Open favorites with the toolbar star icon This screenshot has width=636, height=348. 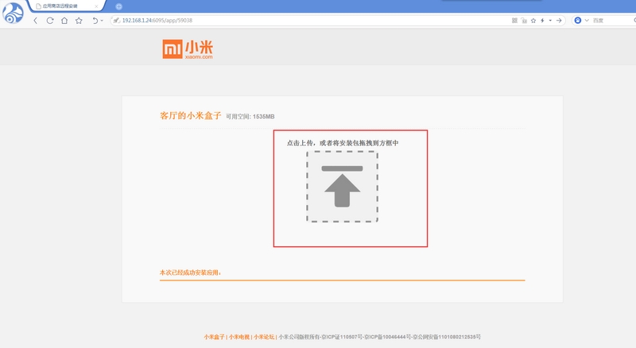pyautogui.click(x=79, y=21)
